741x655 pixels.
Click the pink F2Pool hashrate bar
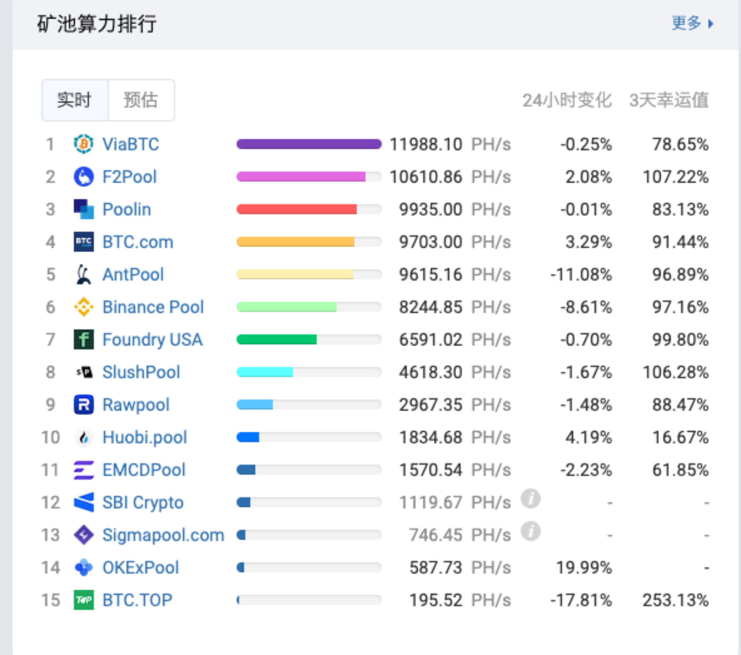click(x=301, y=177)
